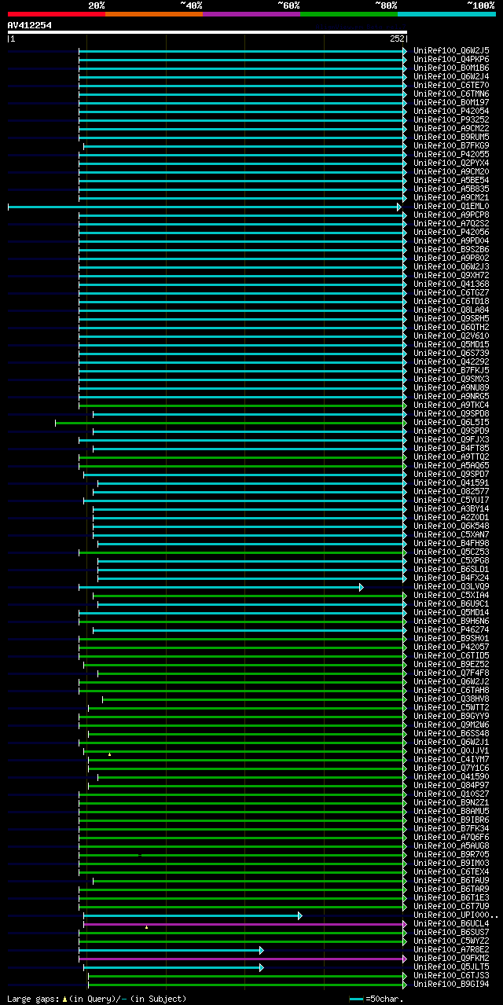Click the orange segment of the identity legend
This screenshot has height=1005, width=503.
pyautogui.click(x=154, y=14)
